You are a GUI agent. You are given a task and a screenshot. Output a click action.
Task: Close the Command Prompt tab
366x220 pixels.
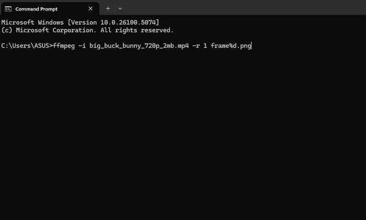click(90, 9)
